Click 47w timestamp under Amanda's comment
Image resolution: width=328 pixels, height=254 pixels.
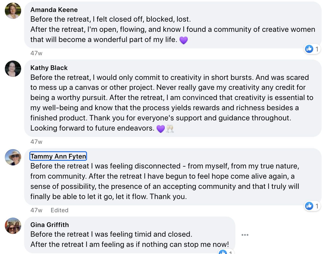(x=36, y=53)
